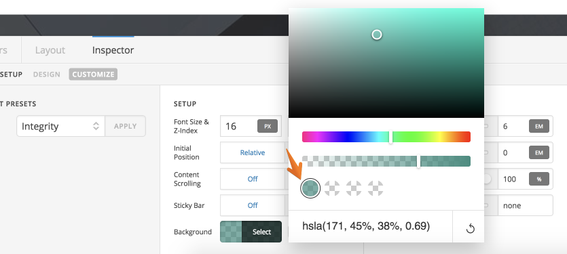Set Sticky Bar to Off

tap(253, 205)
